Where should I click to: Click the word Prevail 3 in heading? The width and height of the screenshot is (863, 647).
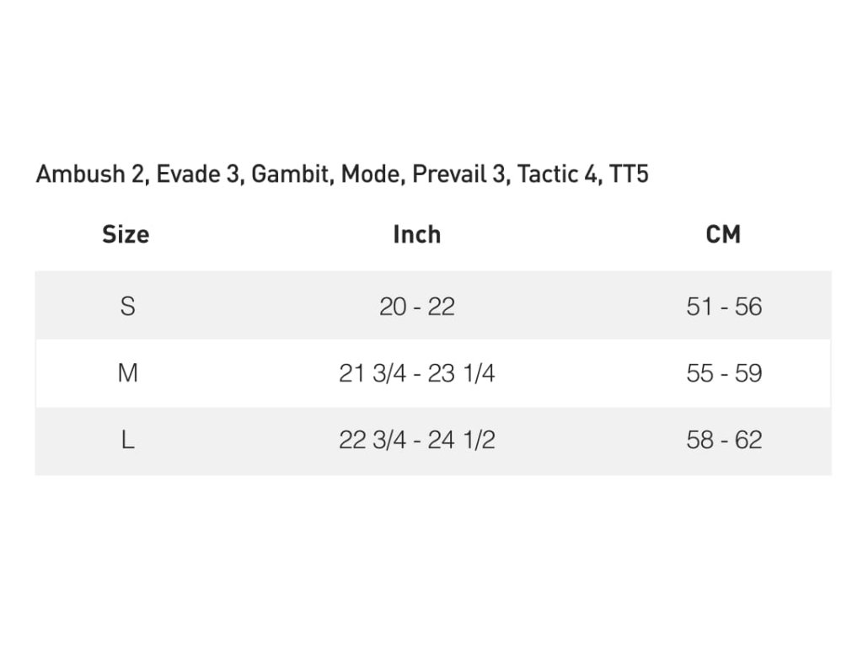tap(458, 174)
